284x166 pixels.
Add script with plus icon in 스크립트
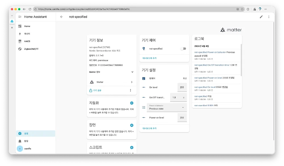(131, 147)
